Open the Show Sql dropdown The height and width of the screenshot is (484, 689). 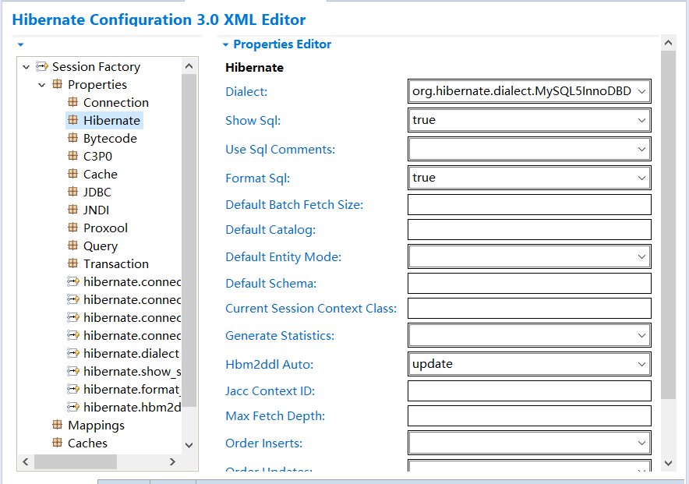click(x=641, y=120)
